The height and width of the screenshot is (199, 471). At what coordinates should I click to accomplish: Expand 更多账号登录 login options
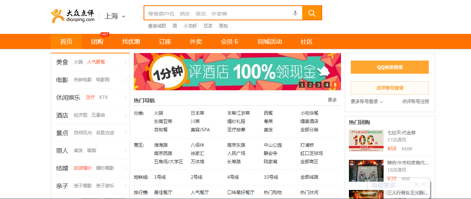(367, 102)
